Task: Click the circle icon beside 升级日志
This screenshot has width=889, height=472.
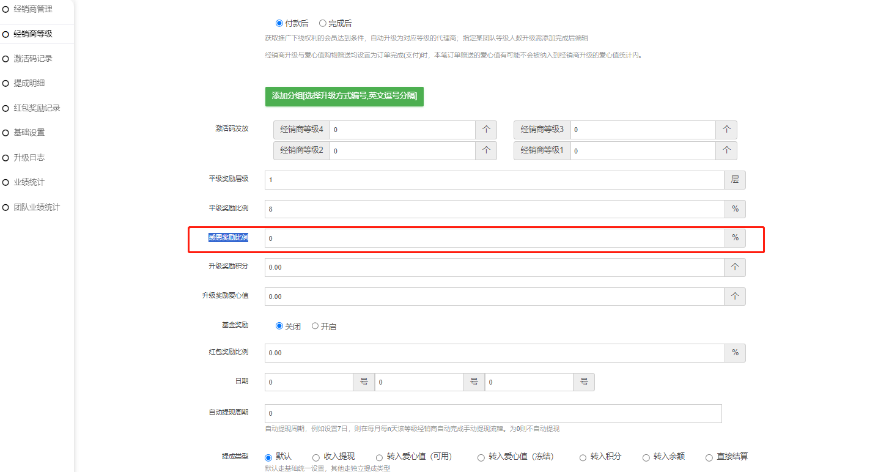Action: (x=6, y=158)
